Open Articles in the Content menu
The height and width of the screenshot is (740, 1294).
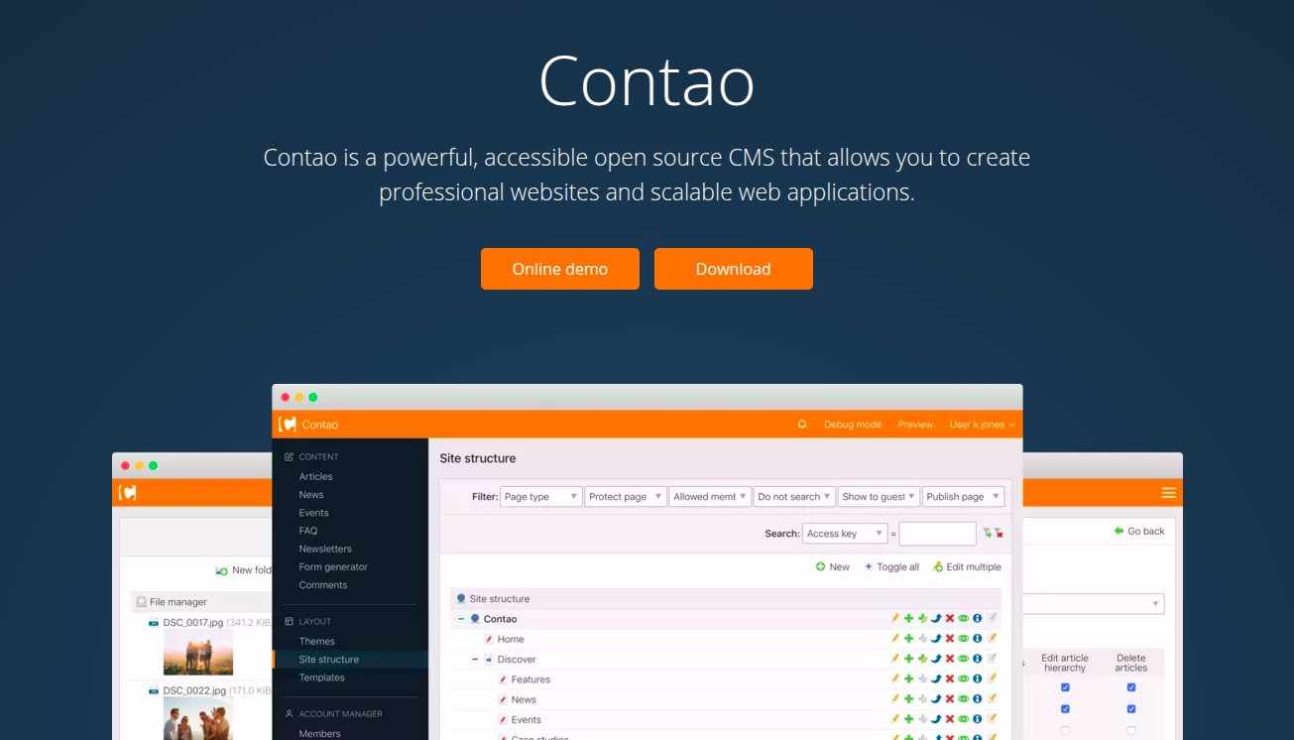(x=316, y=477)
